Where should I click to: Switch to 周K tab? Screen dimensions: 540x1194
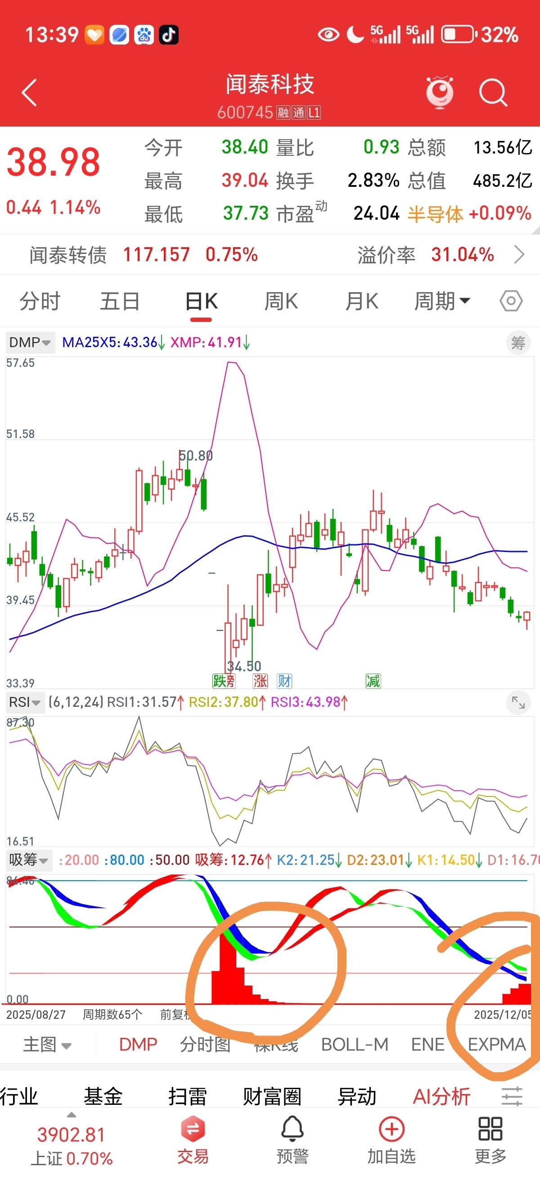[x=281, y=301]
